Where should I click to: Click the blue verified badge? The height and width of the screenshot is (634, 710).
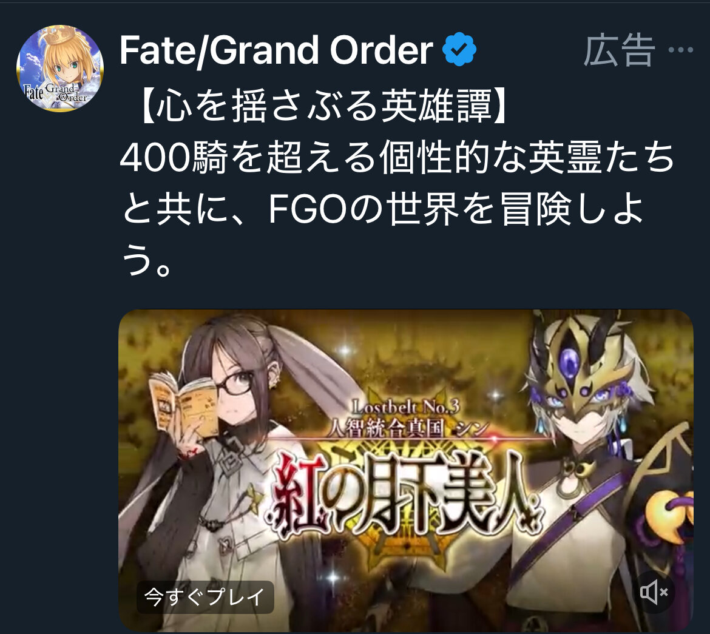click(x=459, y=49)
